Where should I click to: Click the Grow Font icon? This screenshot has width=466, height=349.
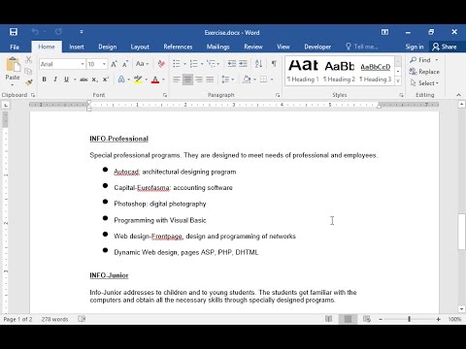114,64
